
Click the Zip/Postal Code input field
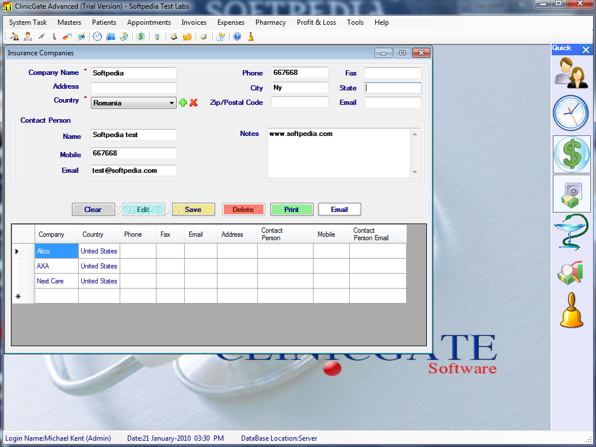click(300, 102)
